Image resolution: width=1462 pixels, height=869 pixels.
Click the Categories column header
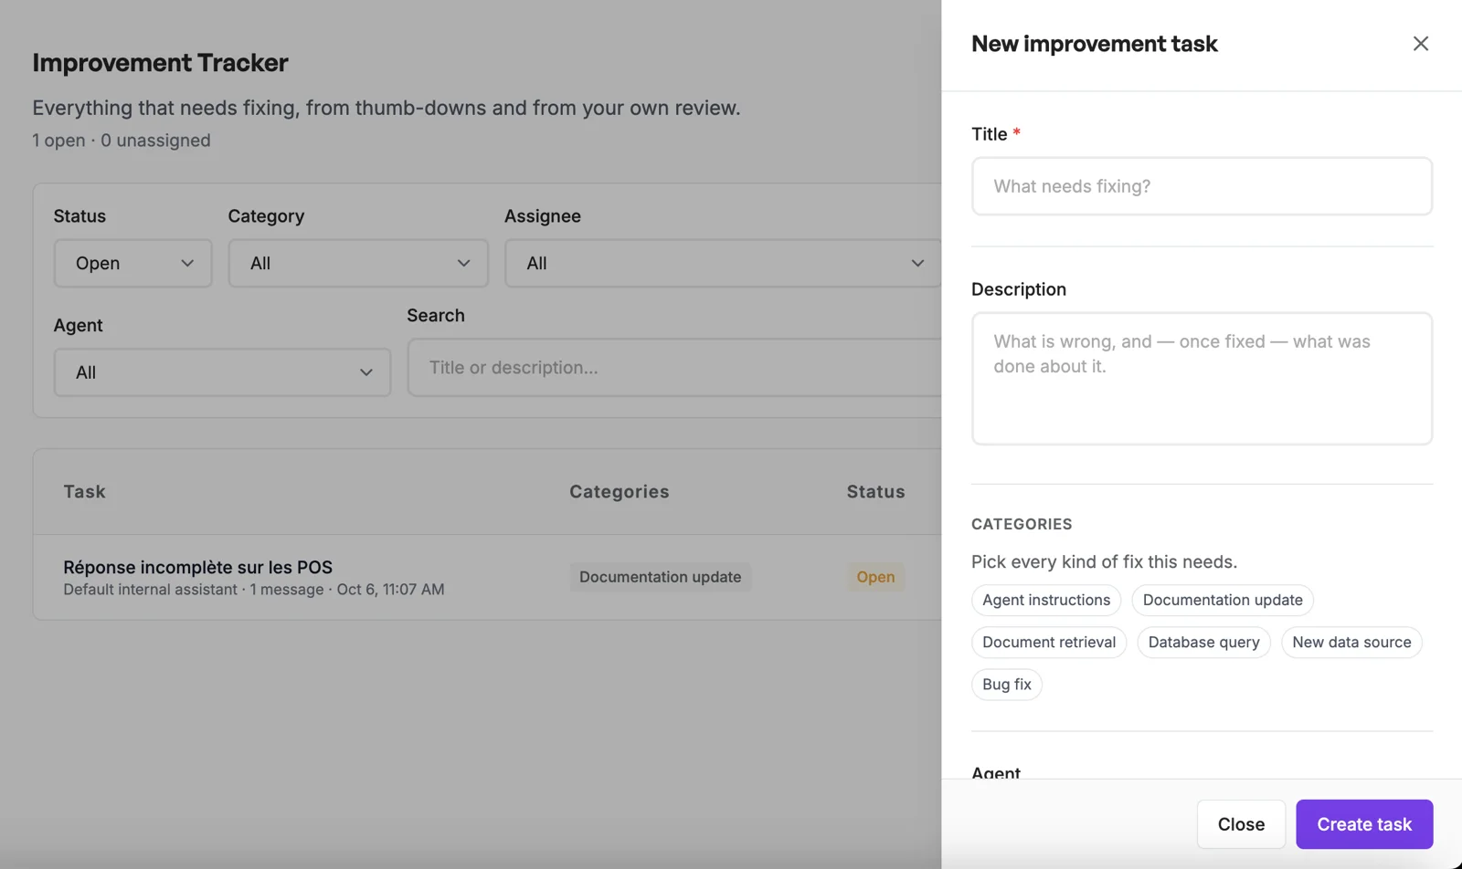click(x=620, y=491)
